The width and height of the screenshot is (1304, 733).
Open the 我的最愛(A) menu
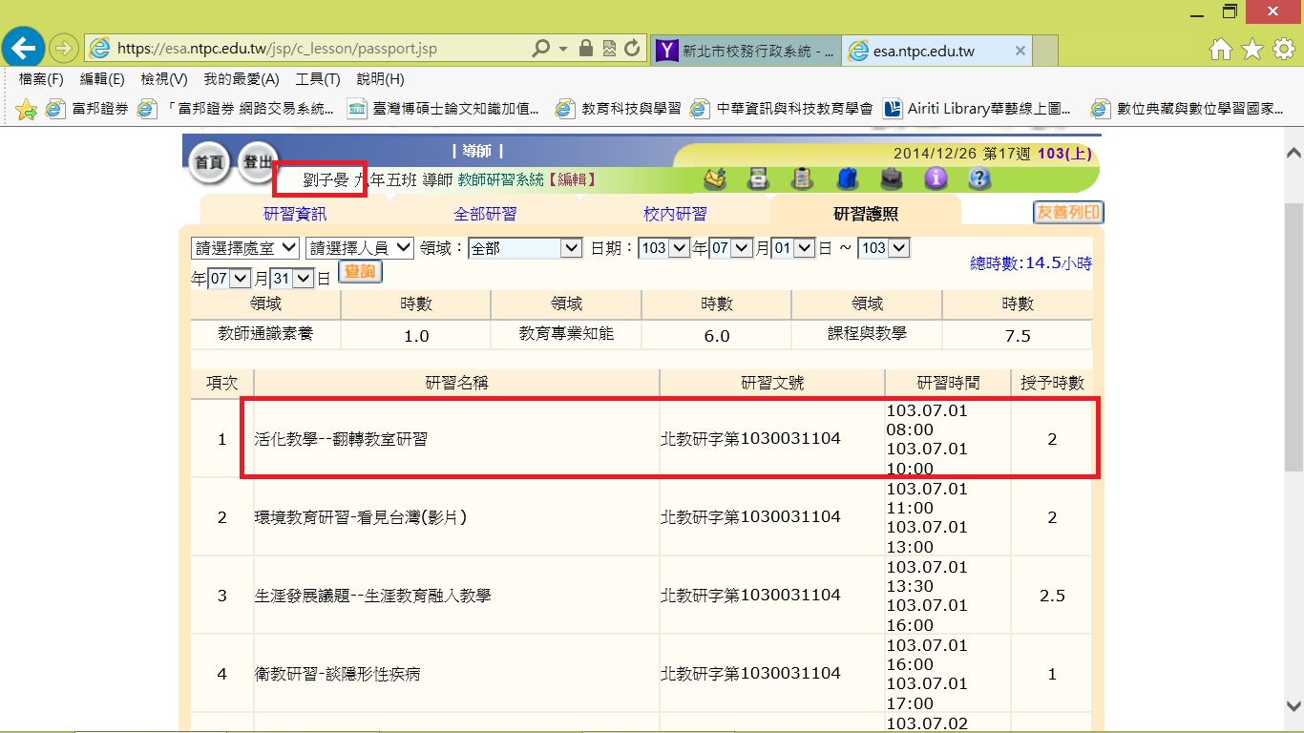[x=241, y=79]
